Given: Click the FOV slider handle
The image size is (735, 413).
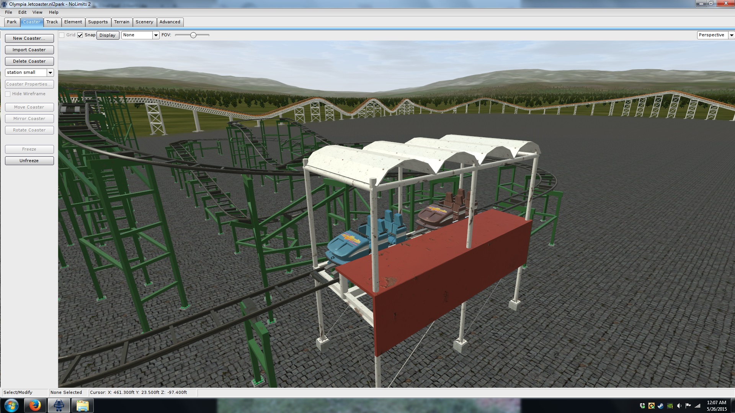Looking at the screenshot, I should (x=193, y=35).
